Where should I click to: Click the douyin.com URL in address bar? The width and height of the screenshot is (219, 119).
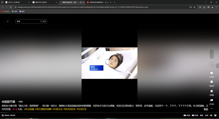click(83, 7)
